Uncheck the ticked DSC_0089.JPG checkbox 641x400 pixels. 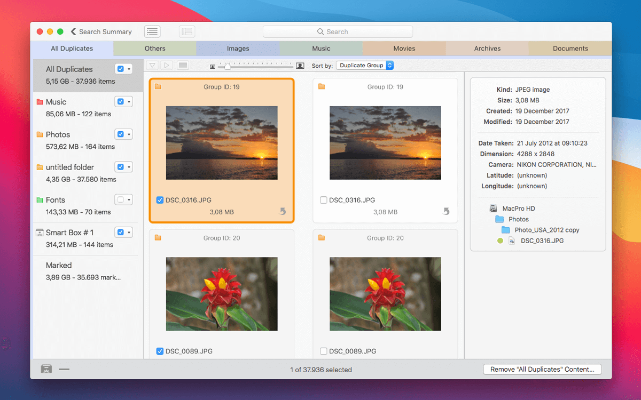click(x=160, y=351)
